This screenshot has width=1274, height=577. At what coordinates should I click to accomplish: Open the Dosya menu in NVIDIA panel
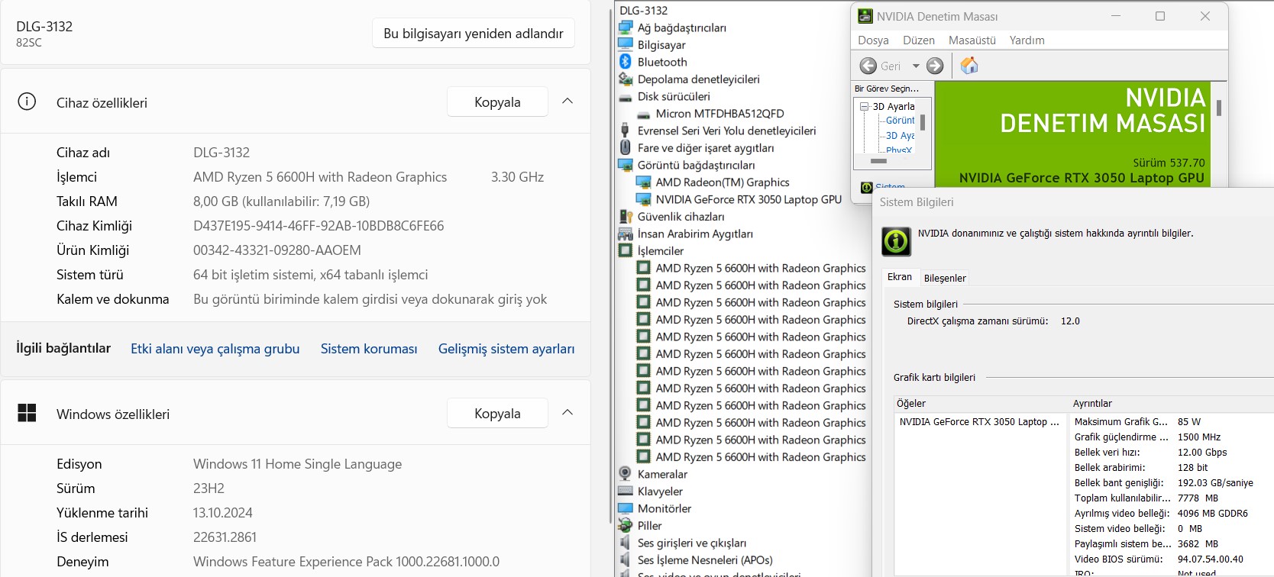click(x=873, y=40)
